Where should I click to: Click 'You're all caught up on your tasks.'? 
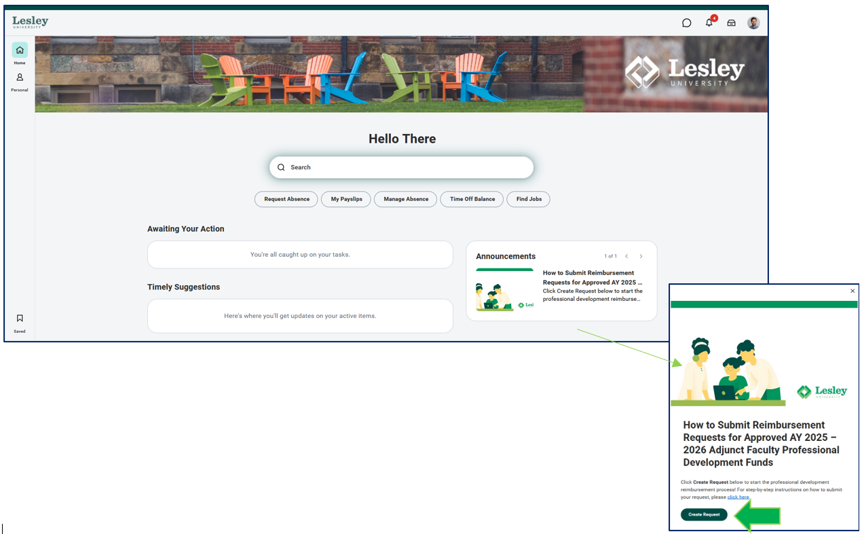(300, 255)
